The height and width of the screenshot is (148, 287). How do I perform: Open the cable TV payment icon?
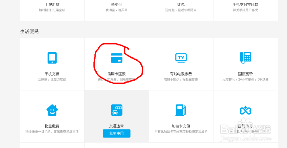point(181,58)
